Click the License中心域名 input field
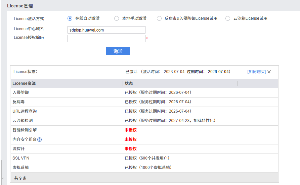 [x=106, y=30]
